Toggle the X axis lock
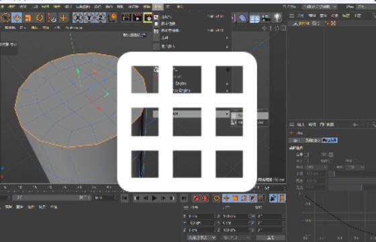The width and height of the screenshot is (376, 242). (78, 17)
